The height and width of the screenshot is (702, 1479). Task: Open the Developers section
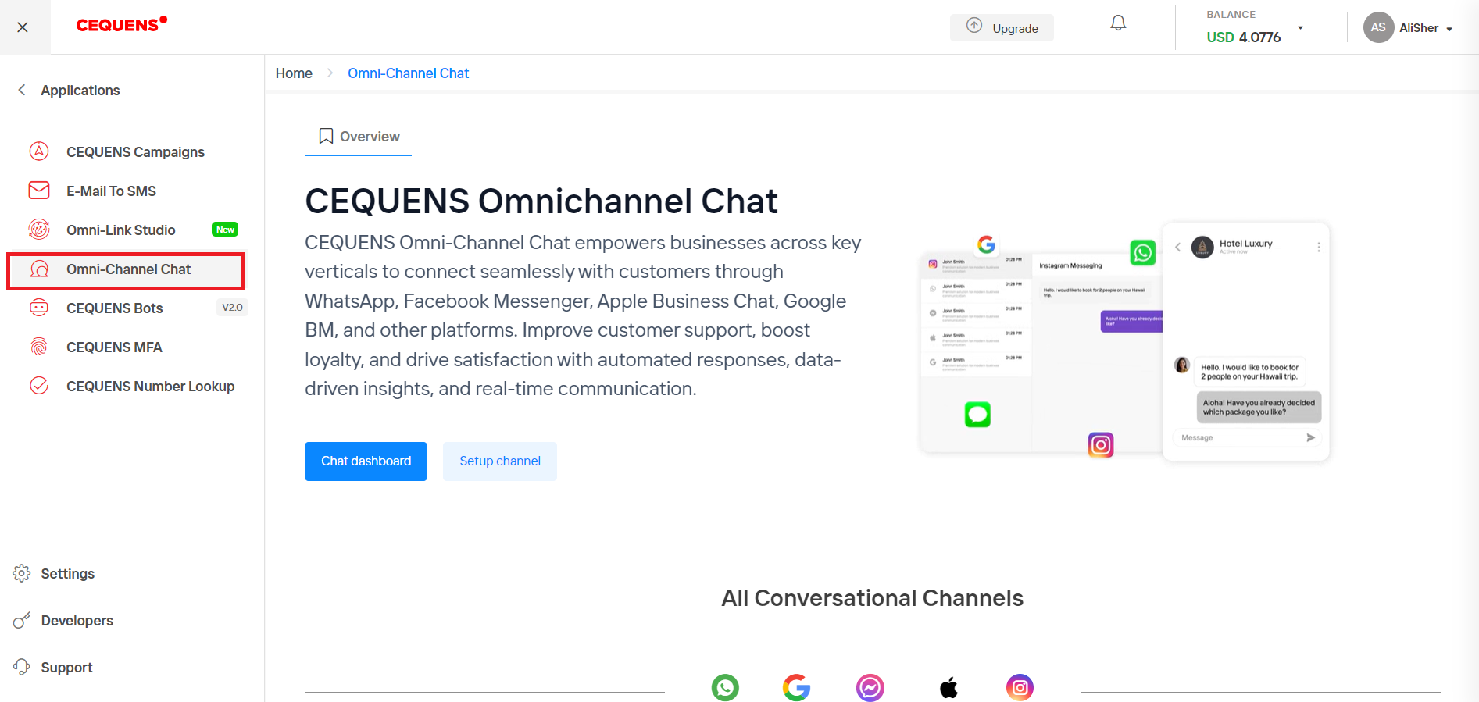pyautogui.click(x=77, y=620)
